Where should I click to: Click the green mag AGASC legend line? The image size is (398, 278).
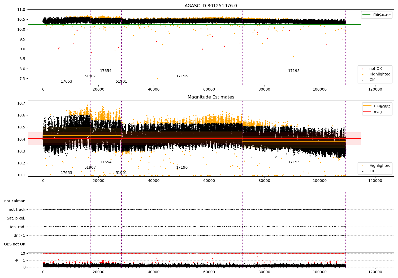[x=366, y=15]
